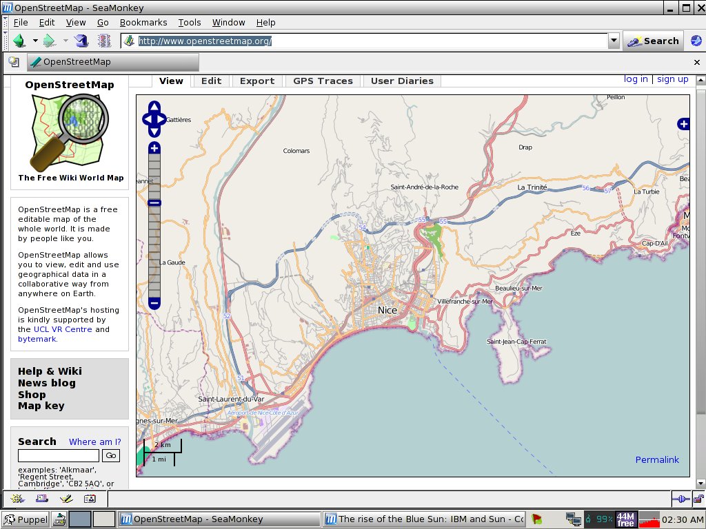Open a new tab with the new-tab icon
The image size is (706, 529).
coord(14,61)
